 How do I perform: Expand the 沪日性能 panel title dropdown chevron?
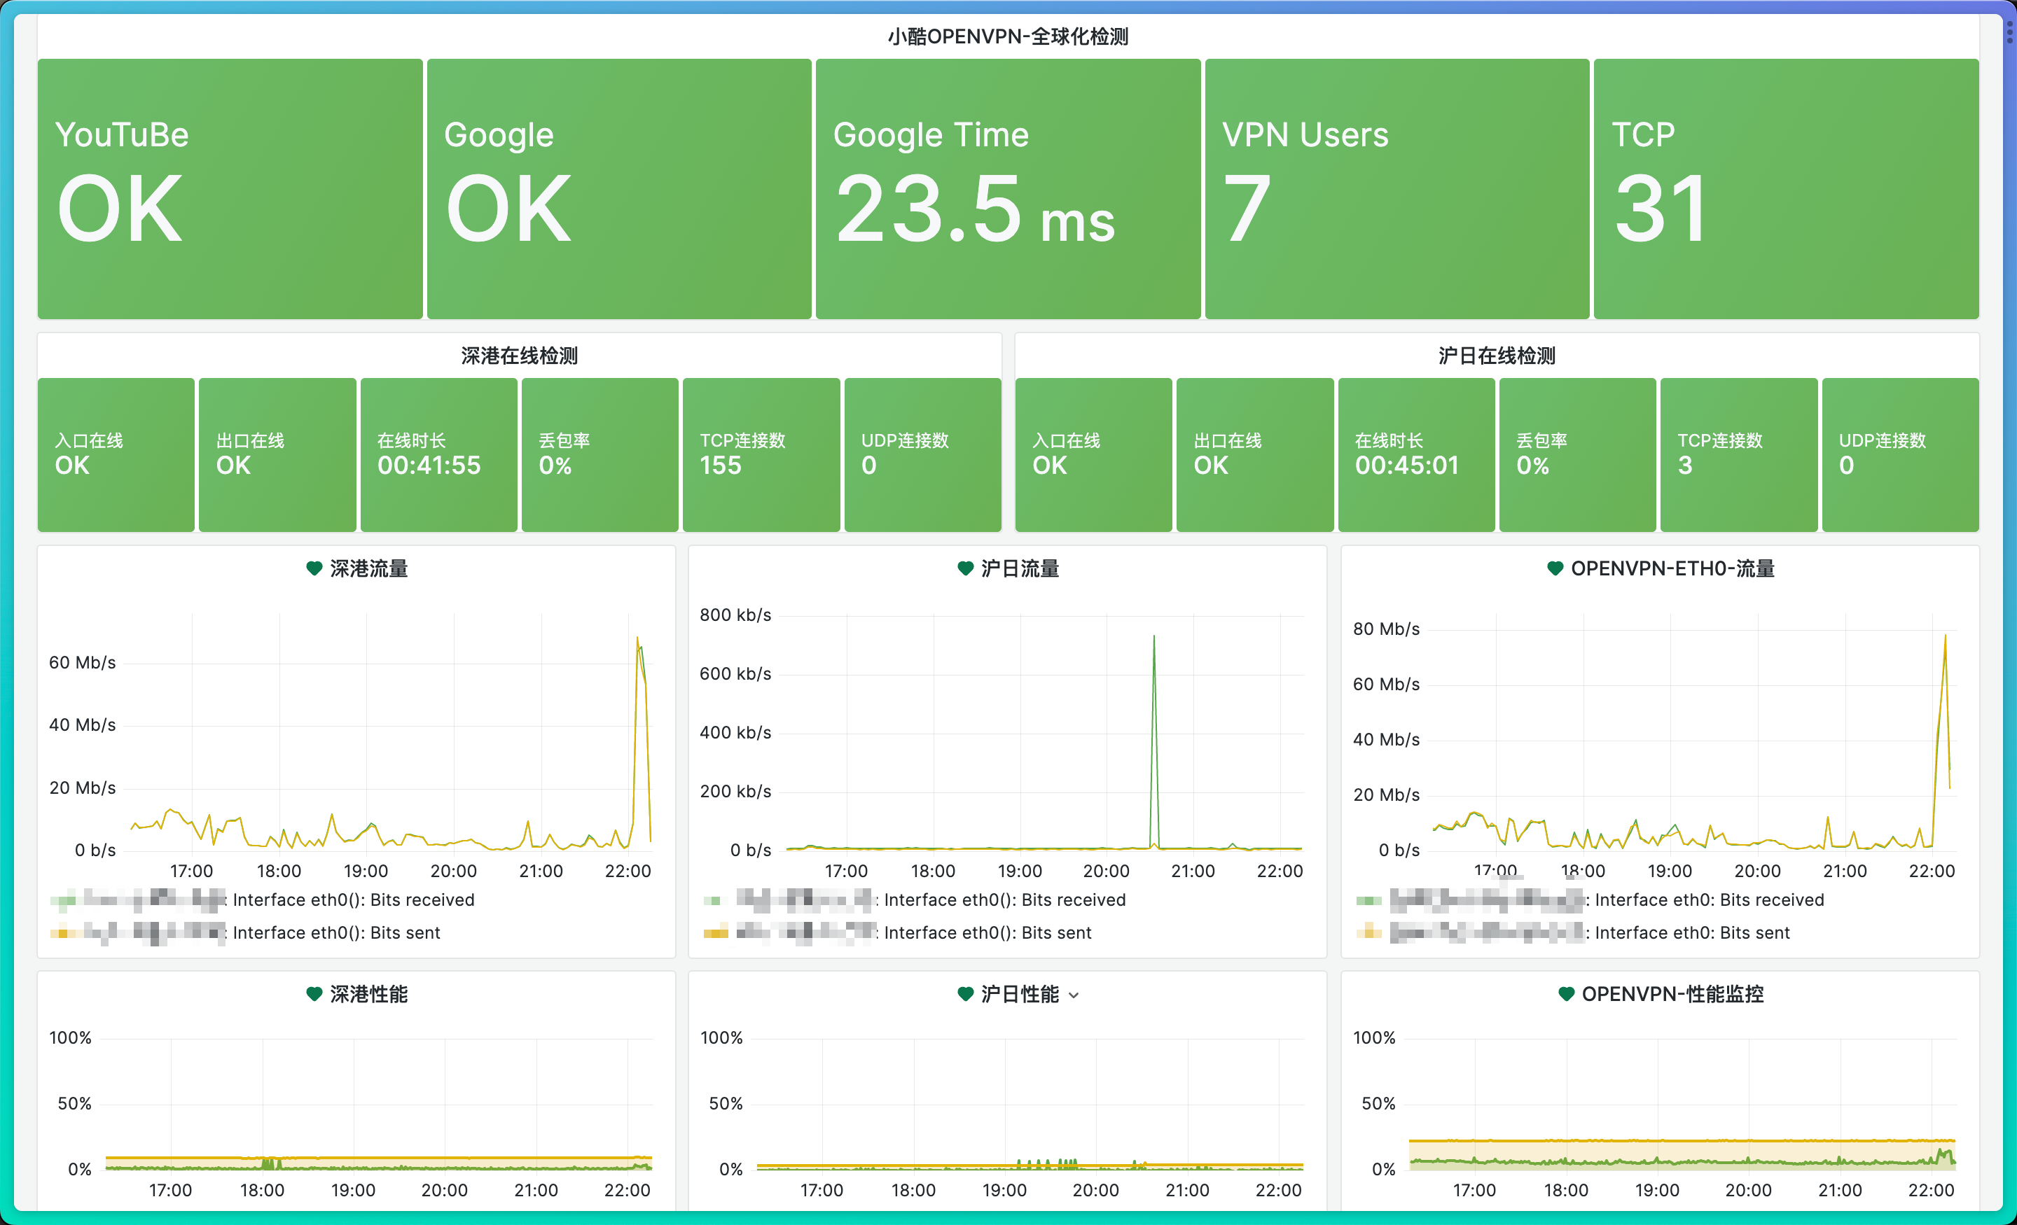(x=1074, y=995)
